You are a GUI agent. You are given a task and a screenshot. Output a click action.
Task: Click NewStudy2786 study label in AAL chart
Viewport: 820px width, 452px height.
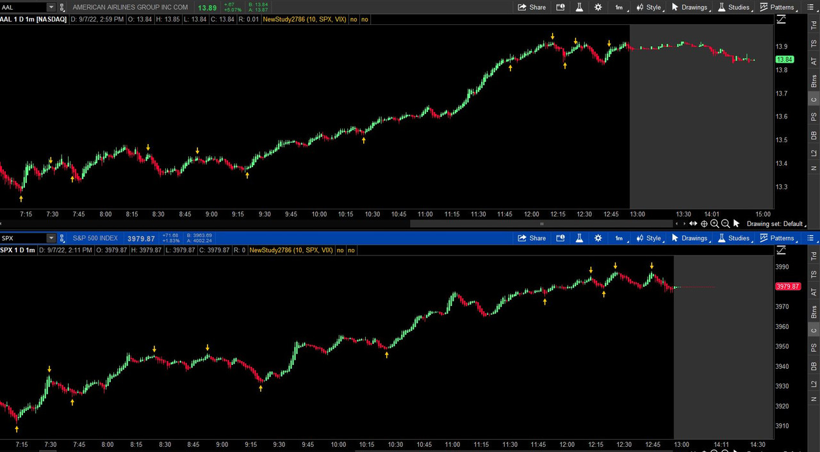305,19
